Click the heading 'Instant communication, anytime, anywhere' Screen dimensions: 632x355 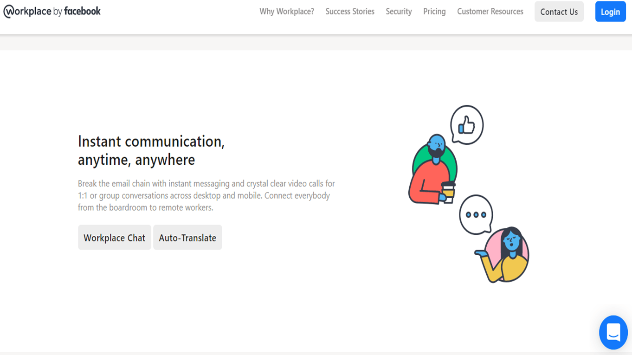click(x=151, y=150)
